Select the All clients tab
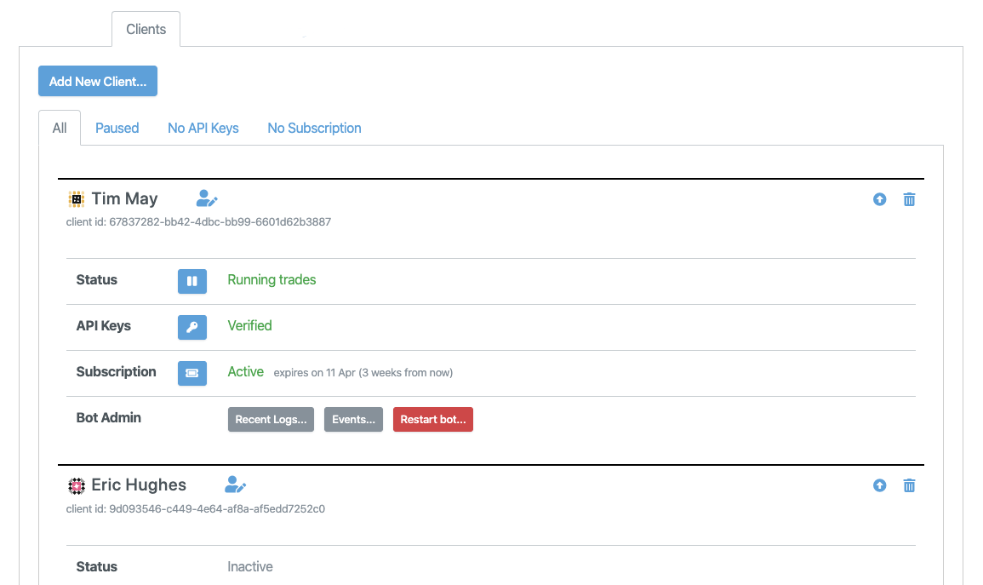Screen dimensions: 983x585 60,129
